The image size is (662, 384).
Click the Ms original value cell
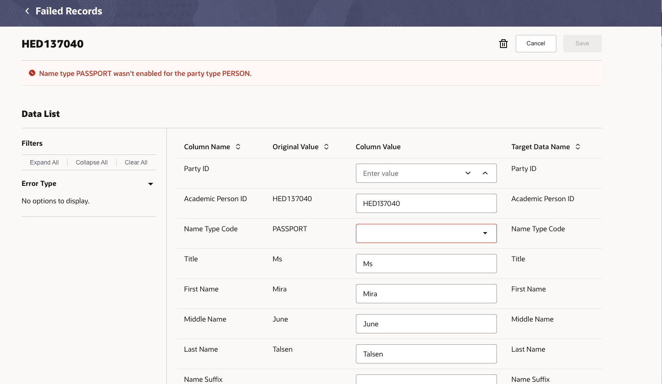pos(277,259)
